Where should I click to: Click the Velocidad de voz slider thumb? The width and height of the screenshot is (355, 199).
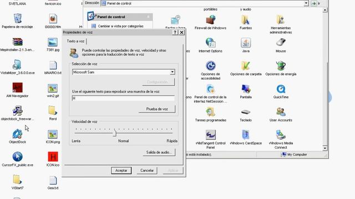(x=115, y=133)
